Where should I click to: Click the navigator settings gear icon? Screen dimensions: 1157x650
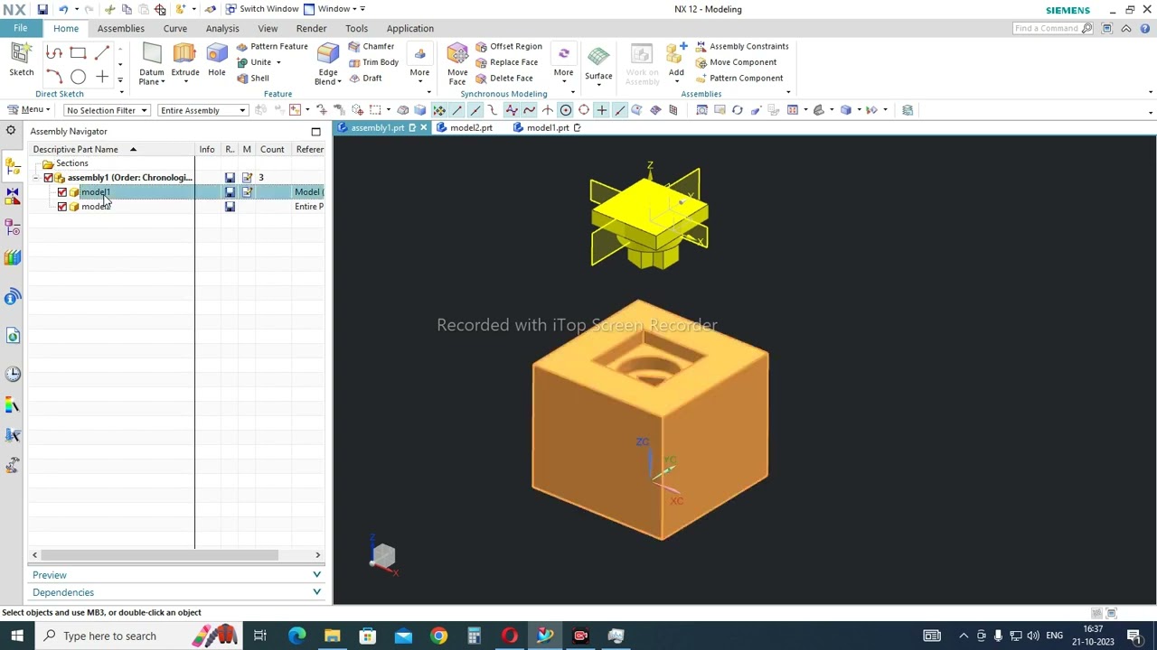point(11,131)
